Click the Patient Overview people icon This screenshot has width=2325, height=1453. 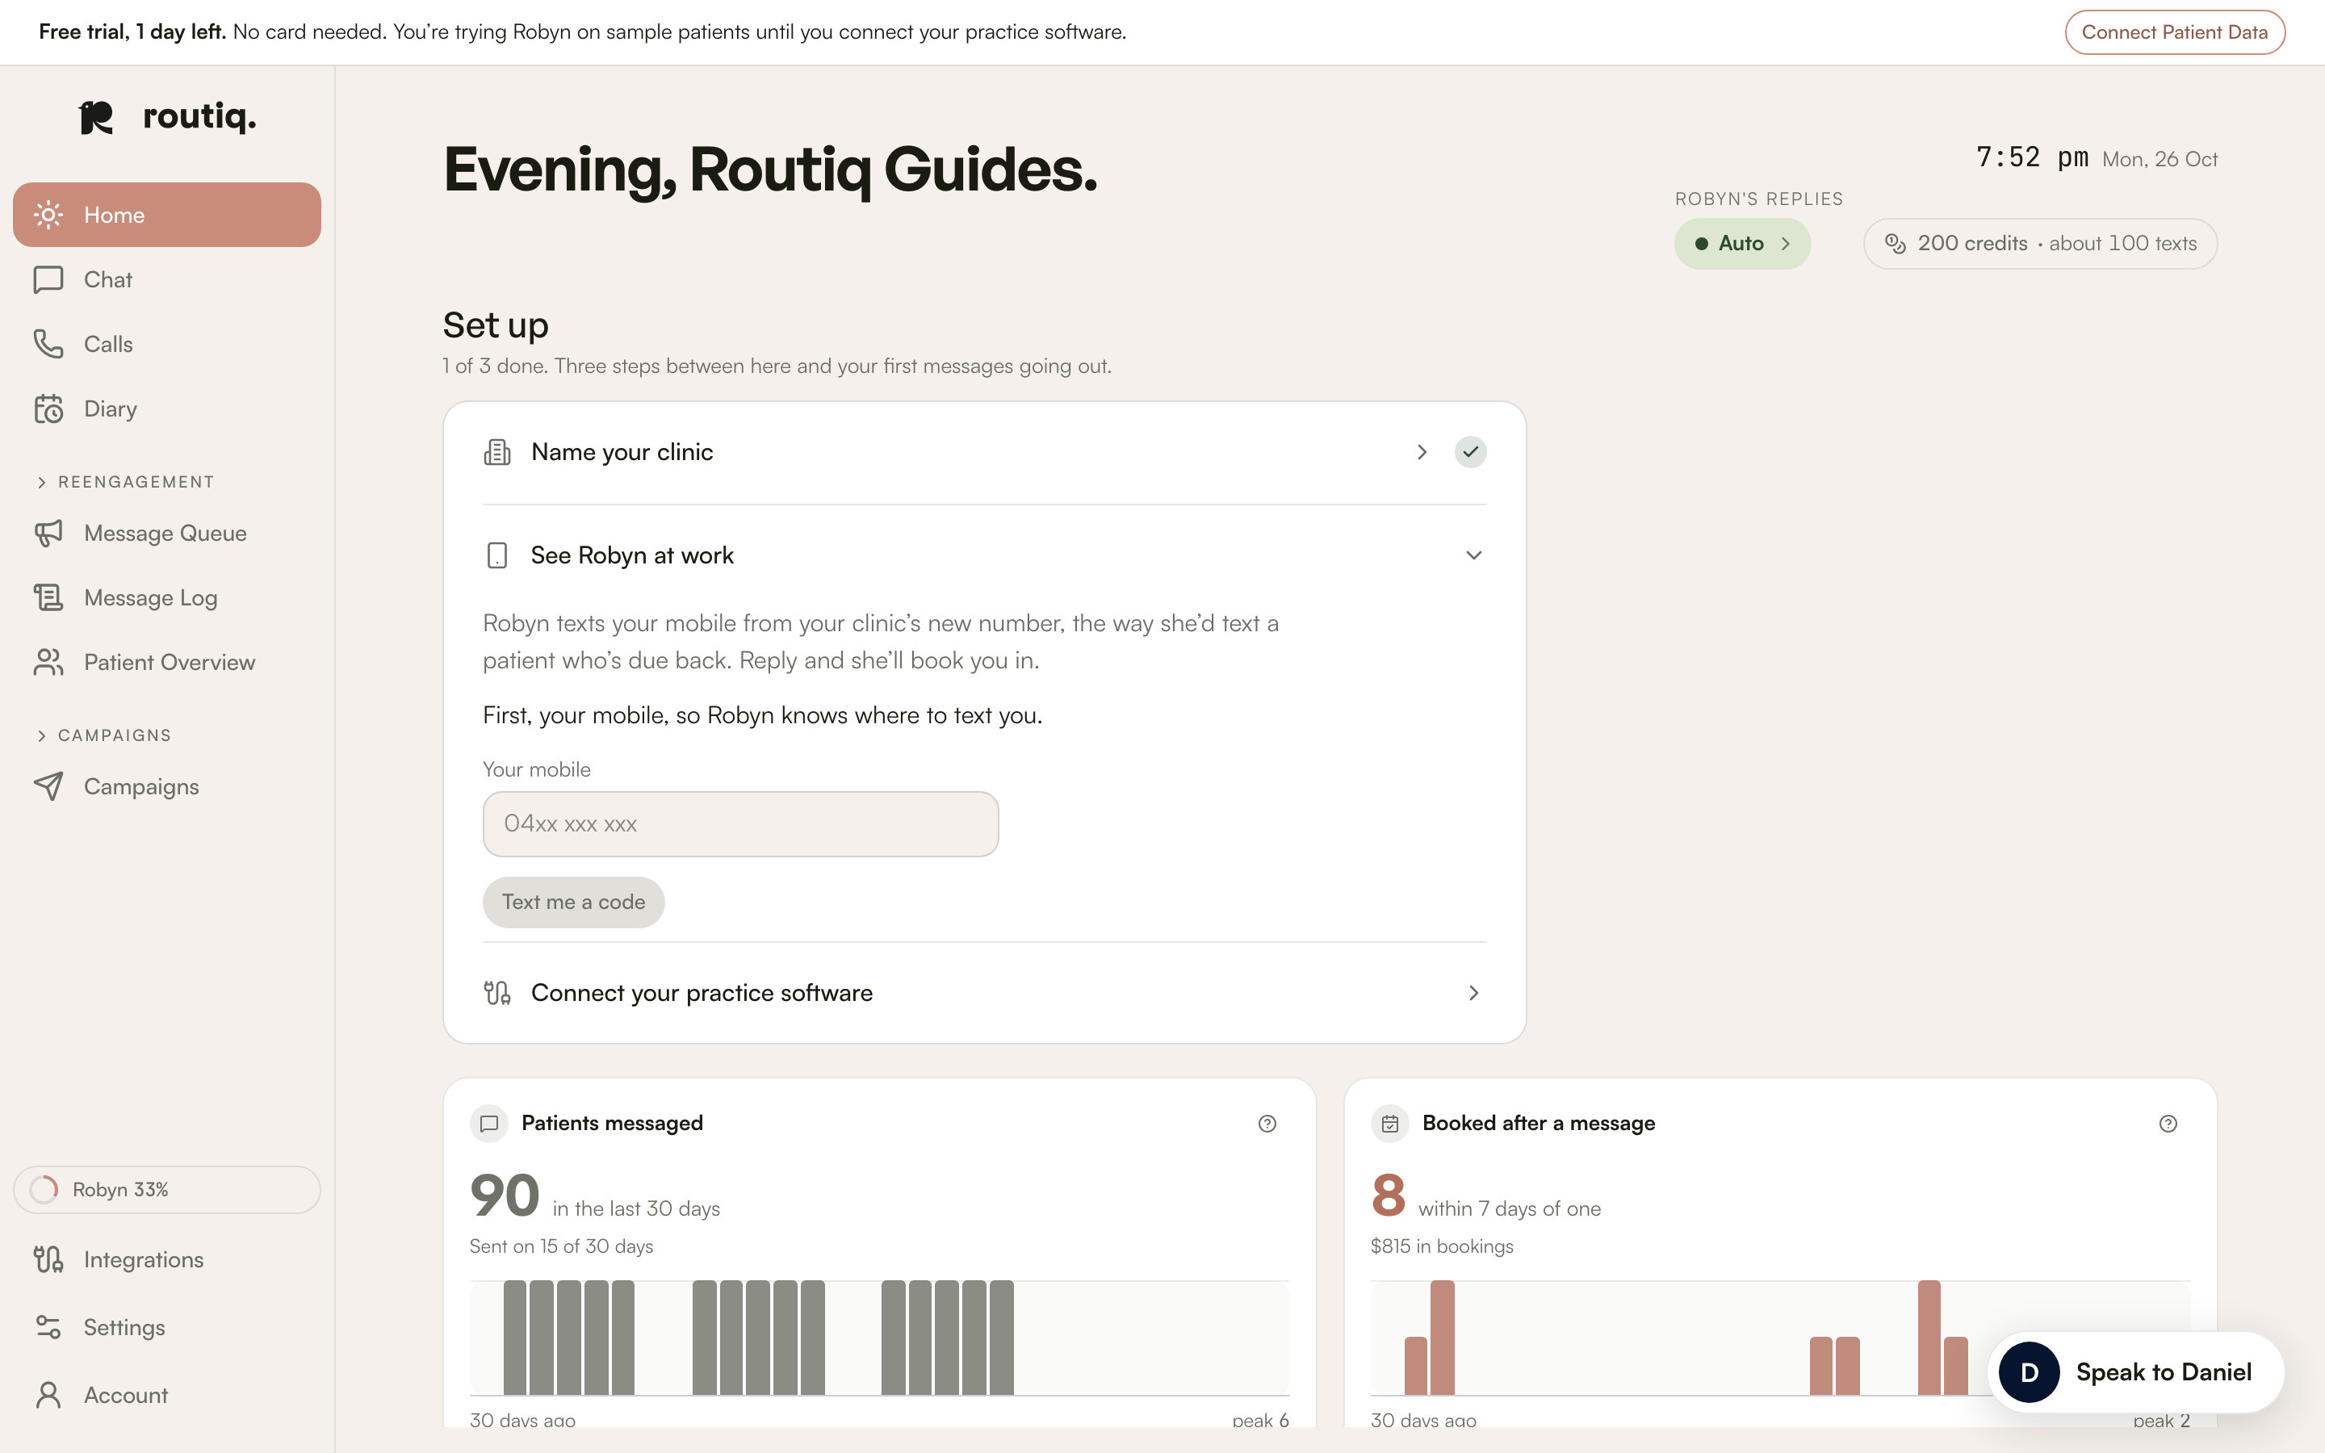point(48,662)
